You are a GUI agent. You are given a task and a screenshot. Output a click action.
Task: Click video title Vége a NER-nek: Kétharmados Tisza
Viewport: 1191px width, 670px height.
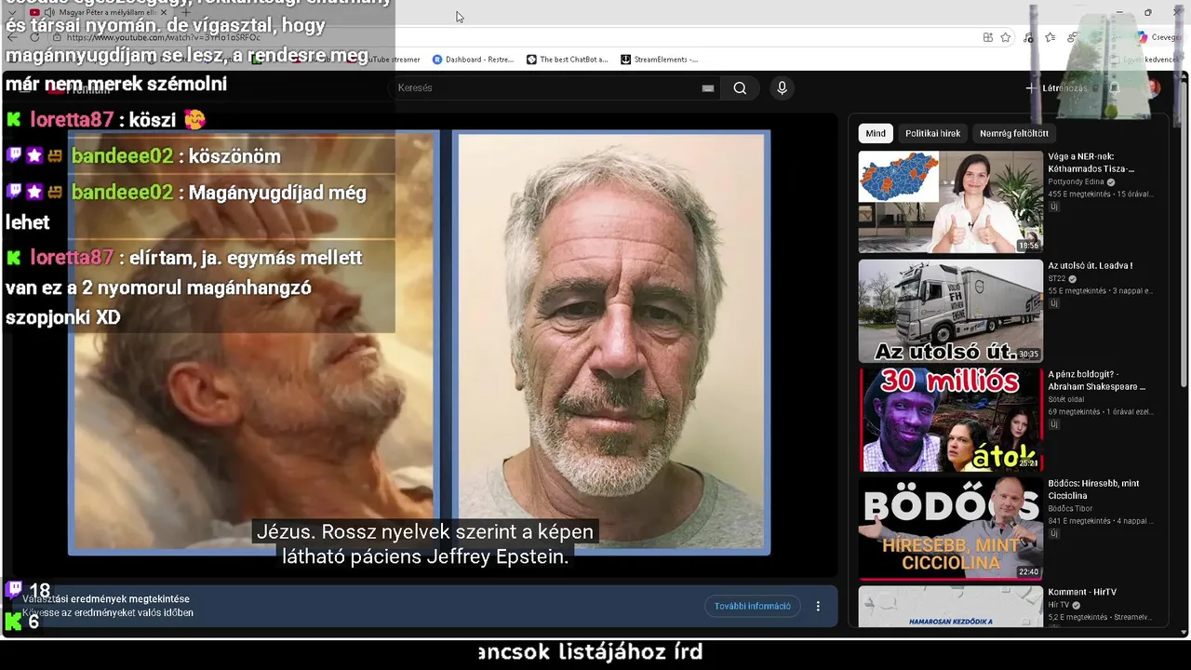pyautogui.click(x=1092, y=163)
